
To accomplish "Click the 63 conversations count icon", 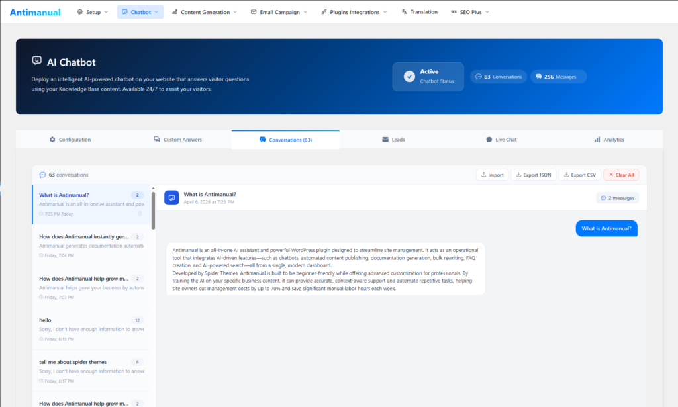I will coord(42,175).
